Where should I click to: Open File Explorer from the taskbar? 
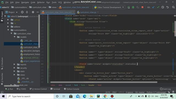click(x=91, y=96)
